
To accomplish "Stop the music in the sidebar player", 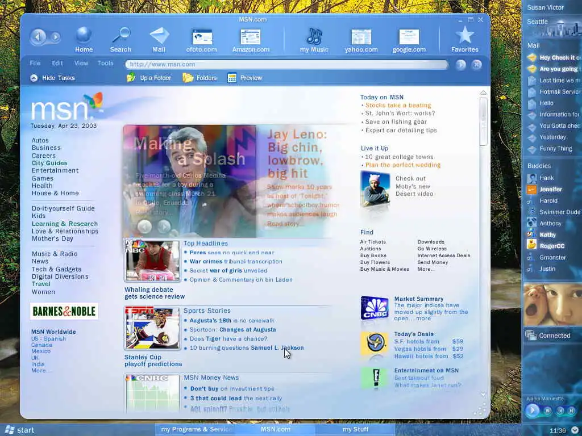I will pyautogui.click(x=547, y=410).
